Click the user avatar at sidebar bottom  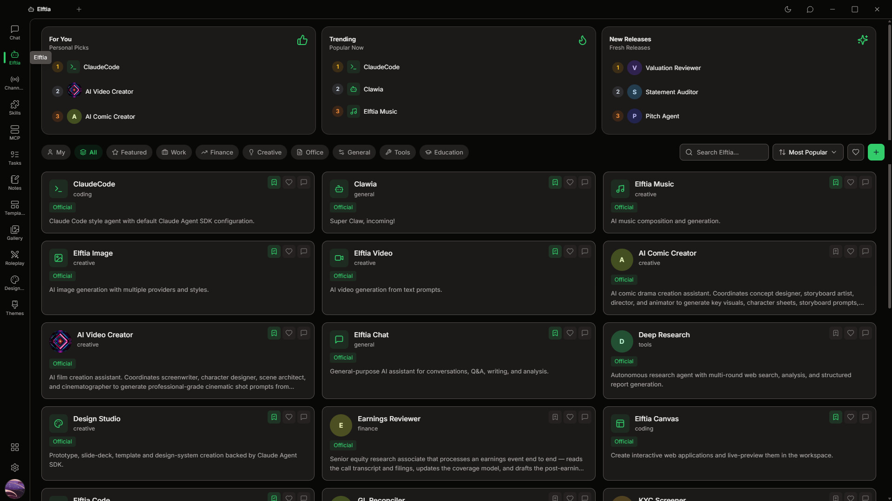coord(14,488)
